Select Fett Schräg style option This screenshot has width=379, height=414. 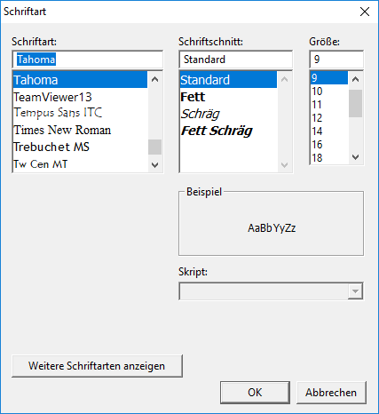228,131
